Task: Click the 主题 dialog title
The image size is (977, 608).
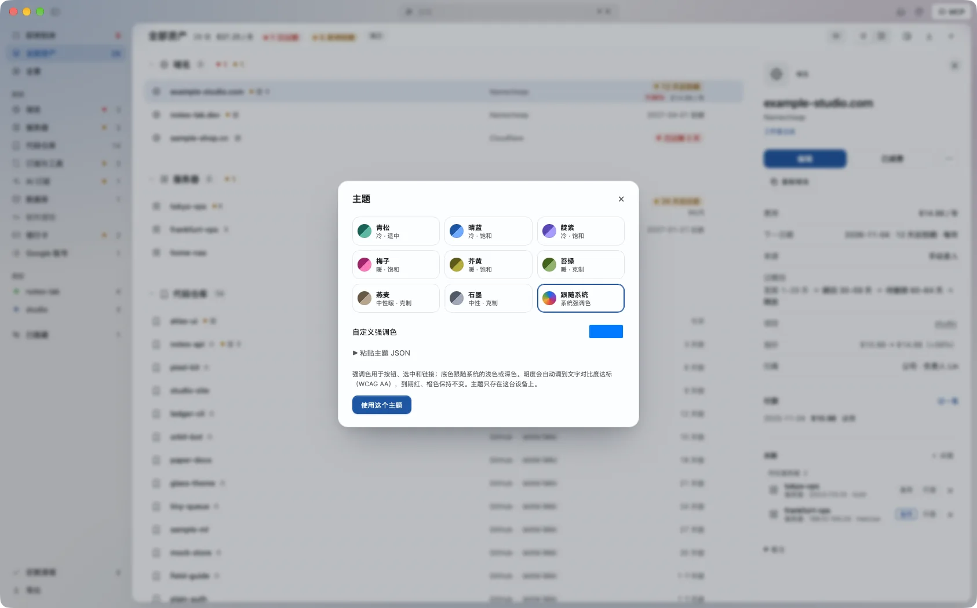Action: (361, 199)
